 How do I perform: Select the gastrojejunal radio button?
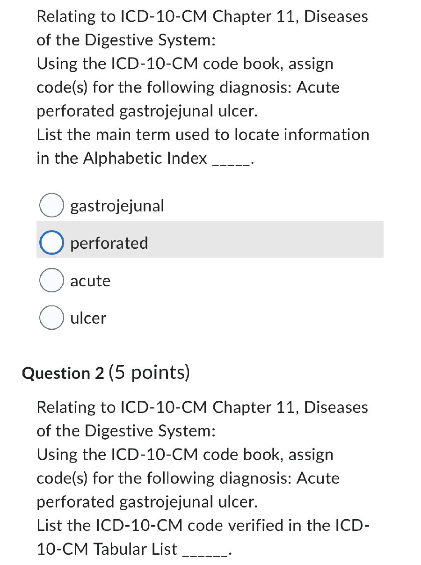point(51,204)
